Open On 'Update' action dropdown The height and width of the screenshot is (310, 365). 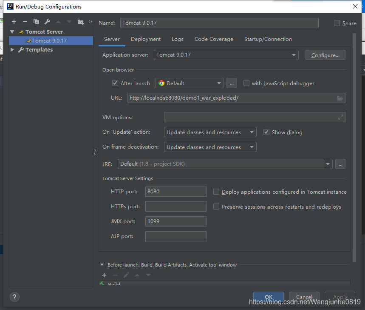[210, 132]
